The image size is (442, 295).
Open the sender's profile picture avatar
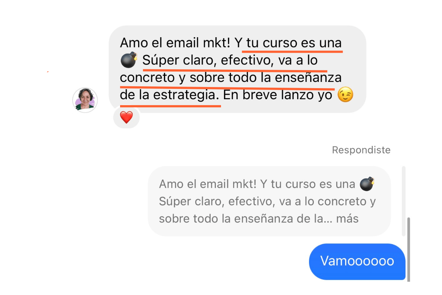pos(85,100)
